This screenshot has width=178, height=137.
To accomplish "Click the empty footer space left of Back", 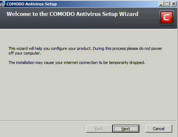I will coord(43,129).
